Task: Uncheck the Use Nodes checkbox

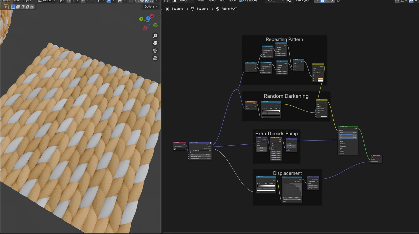Action: click(241, 1)
